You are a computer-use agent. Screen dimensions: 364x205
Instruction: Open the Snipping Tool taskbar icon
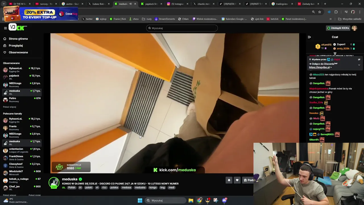click(216, 200)
